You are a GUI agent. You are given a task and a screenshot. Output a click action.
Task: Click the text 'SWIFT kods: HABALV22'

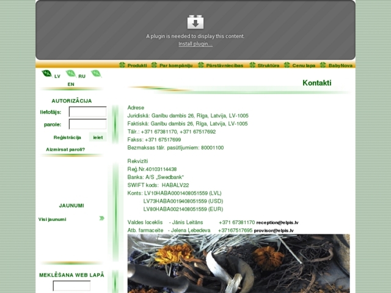coord(158,185)
